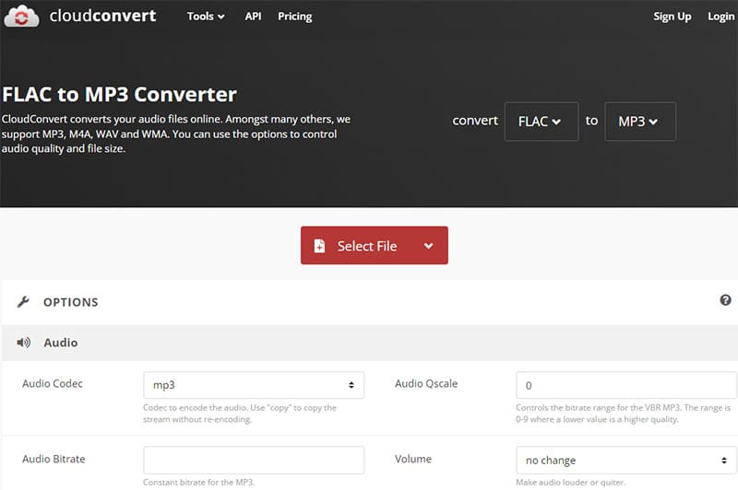The image size is (738, 490).
Task: Focus the Audio Bitrate input field
Action: point(254,460)
